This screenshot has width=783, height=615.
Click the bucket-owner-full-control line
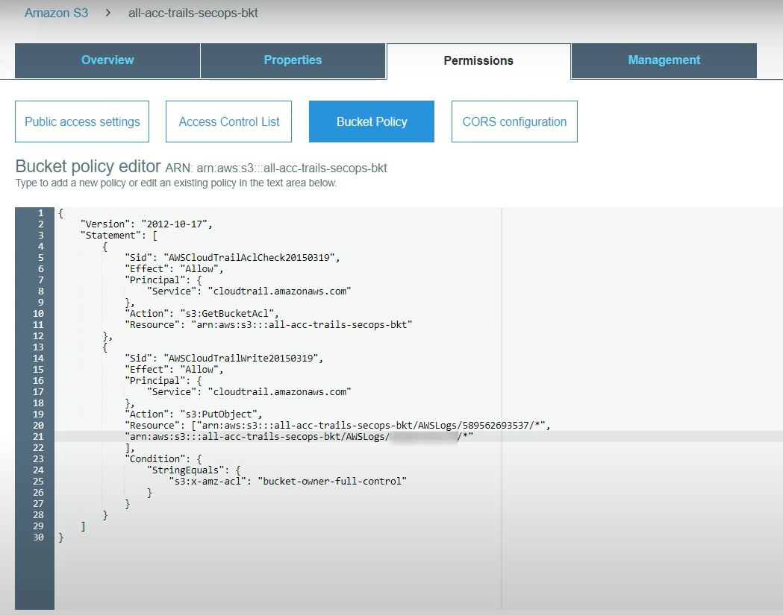point(287,482)
